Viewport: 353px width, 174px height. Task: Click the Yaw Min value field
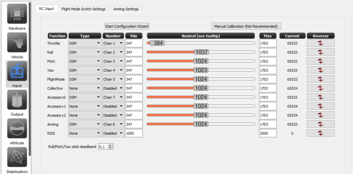pyautogui.click(x=134, y=70)
